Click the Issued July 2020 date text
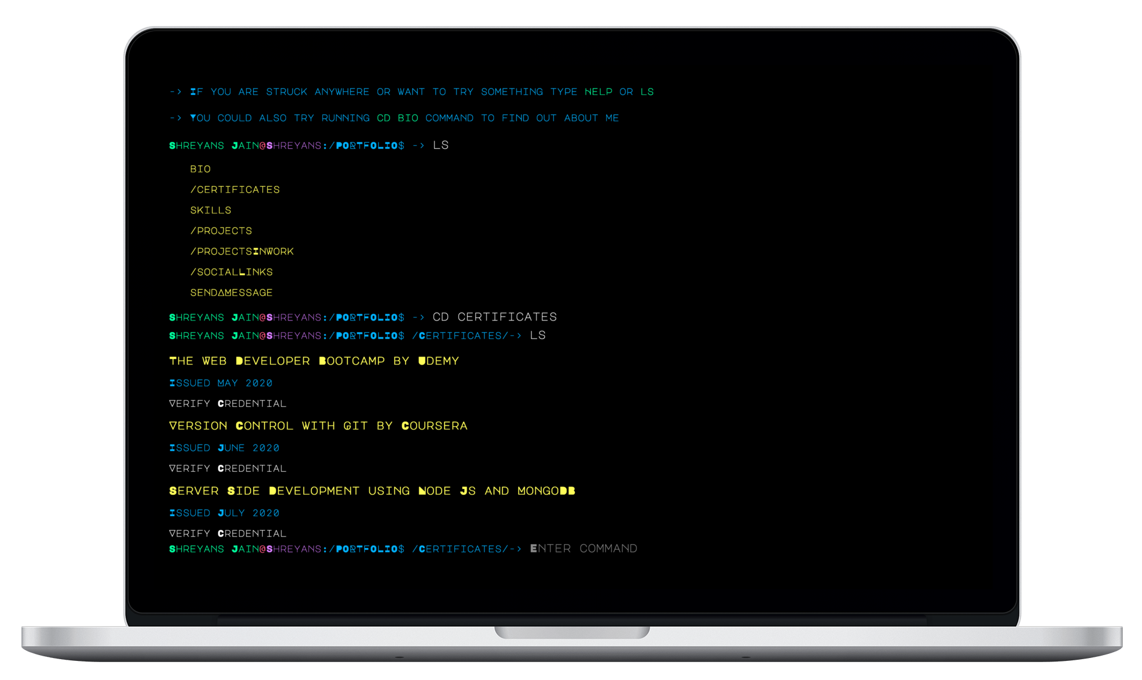The height and width of the screenshot is (680, 1142). [x=224, y=513]
